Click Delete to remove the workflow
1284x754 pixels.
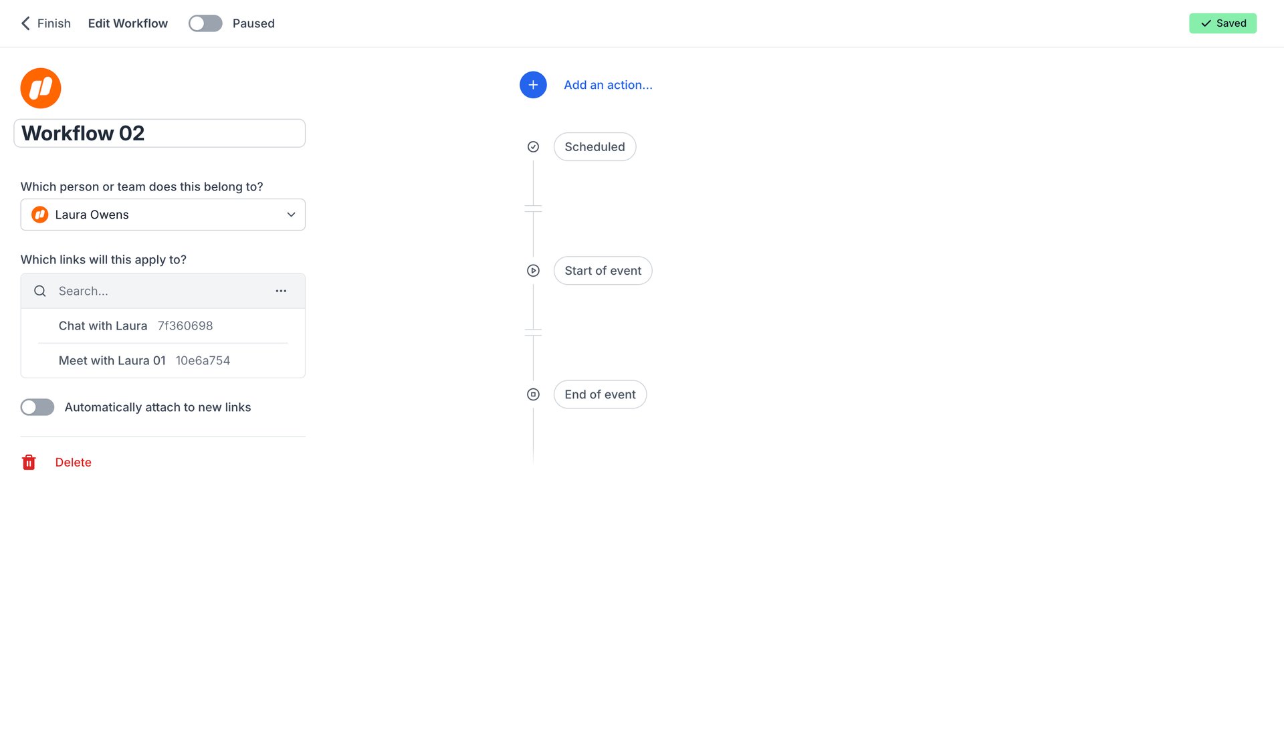pyautogui.click(x=73, y=462)
